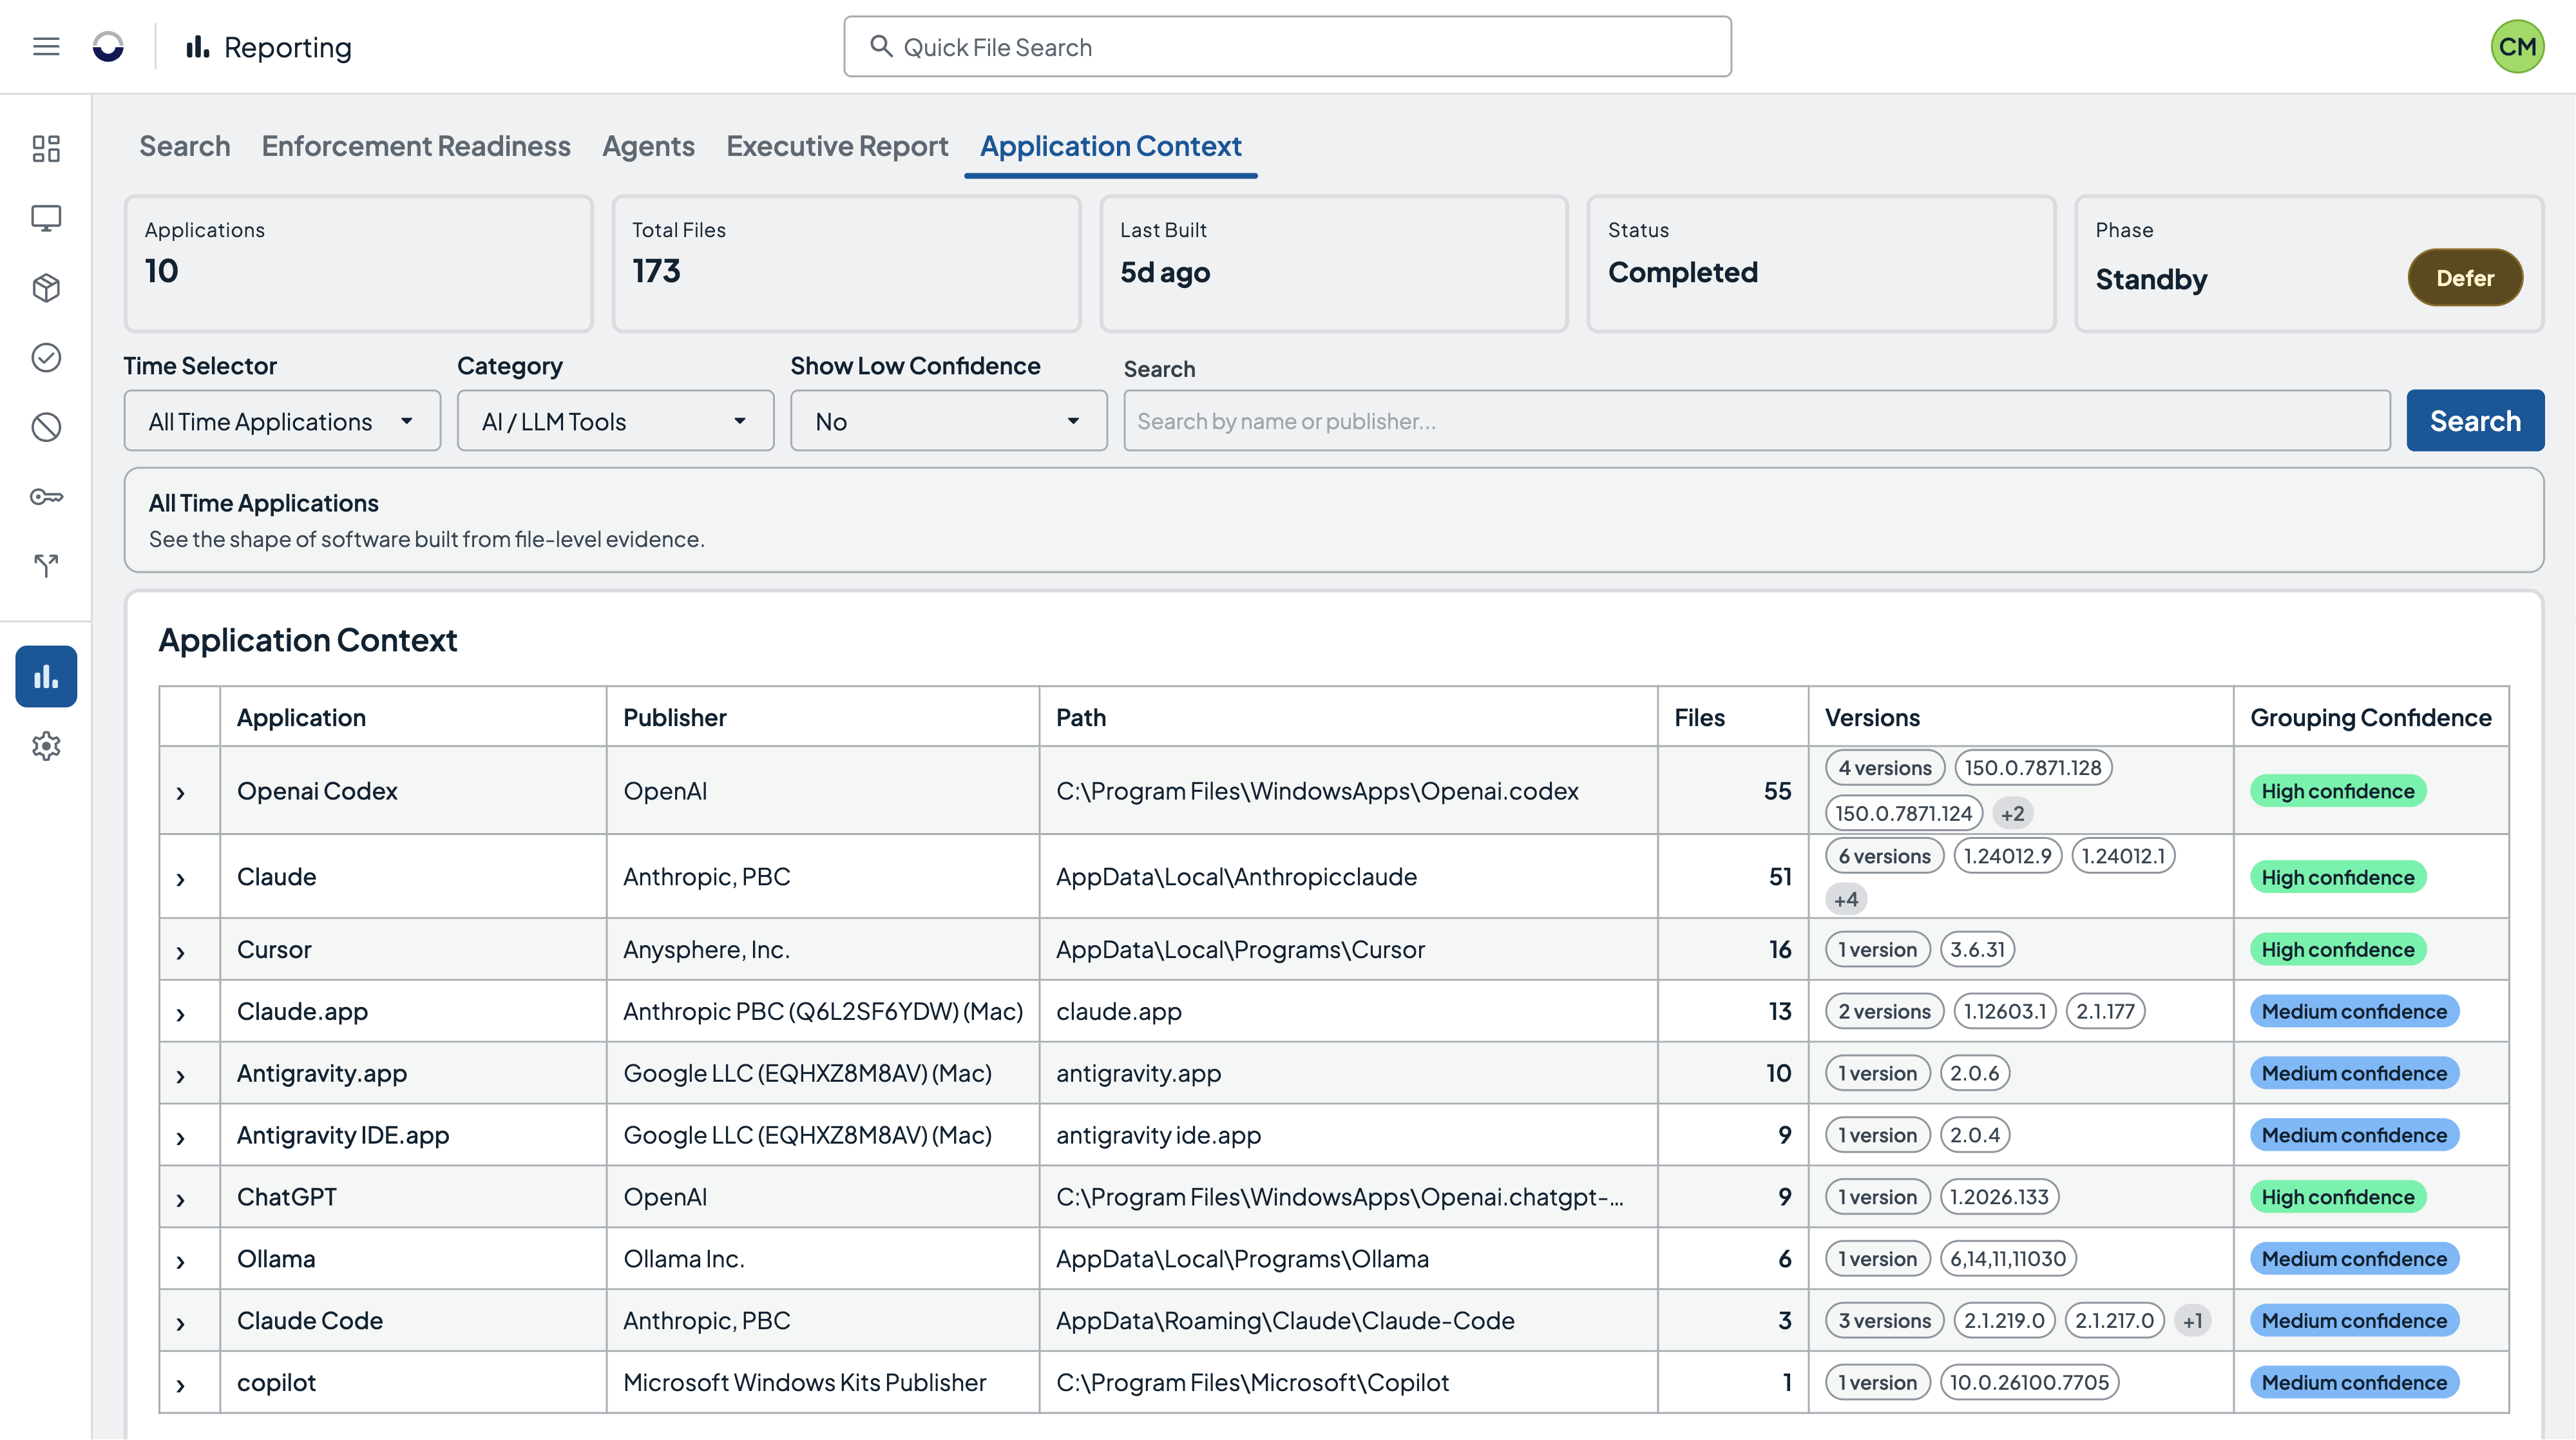Open the blocked ban sidebar icon
This screenshot has height=1440, width=2576.
point(46,427)
